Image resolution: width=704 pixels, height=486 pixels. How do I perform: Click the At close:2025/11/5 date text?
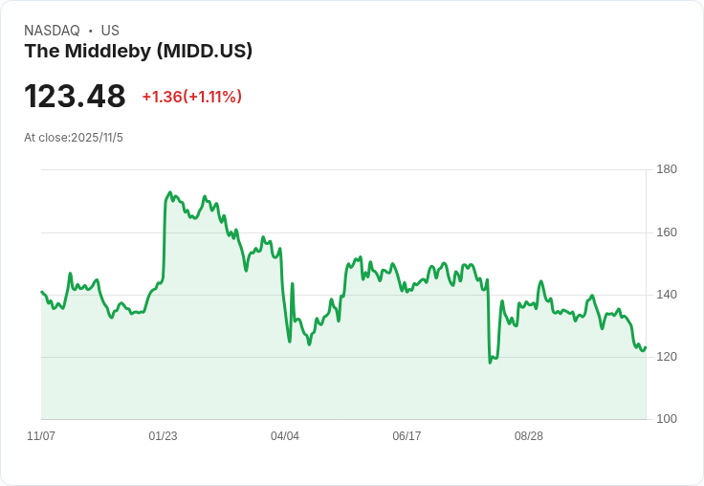[74, 138]
